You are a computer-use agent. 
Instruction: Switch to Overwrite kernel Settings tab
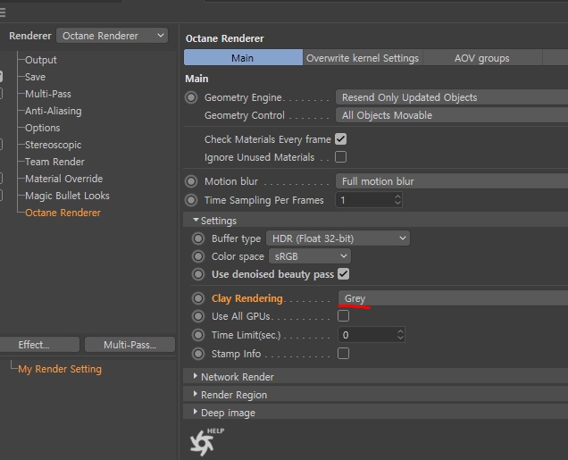(363, 58)
